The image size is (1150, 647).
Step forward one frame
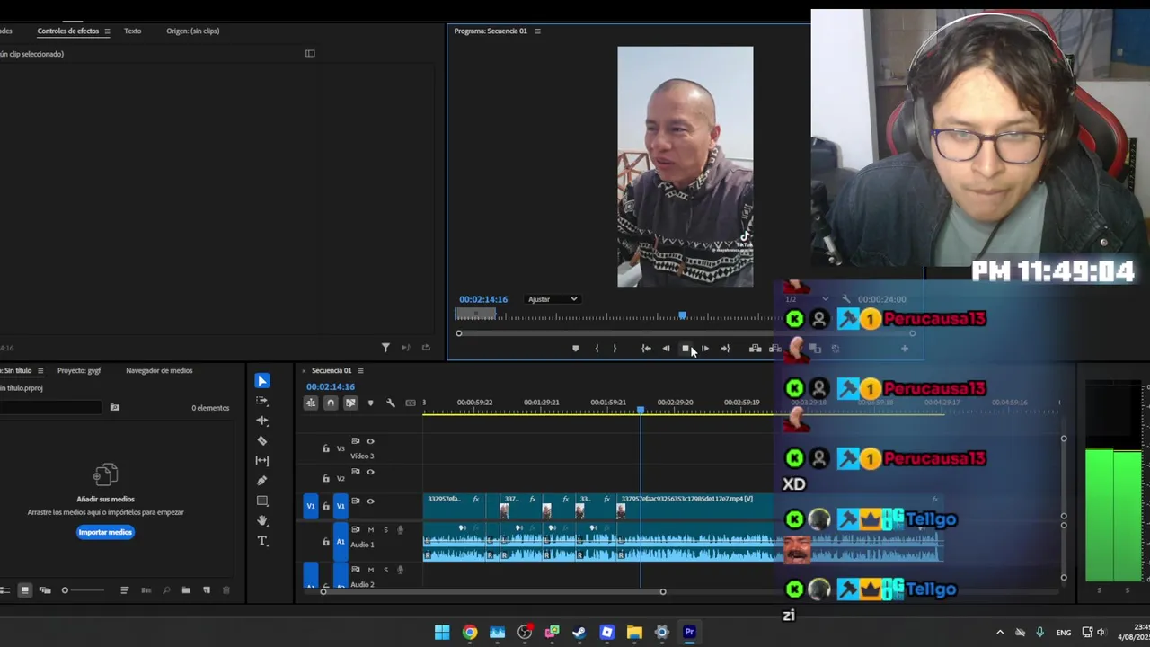(705, 349)
